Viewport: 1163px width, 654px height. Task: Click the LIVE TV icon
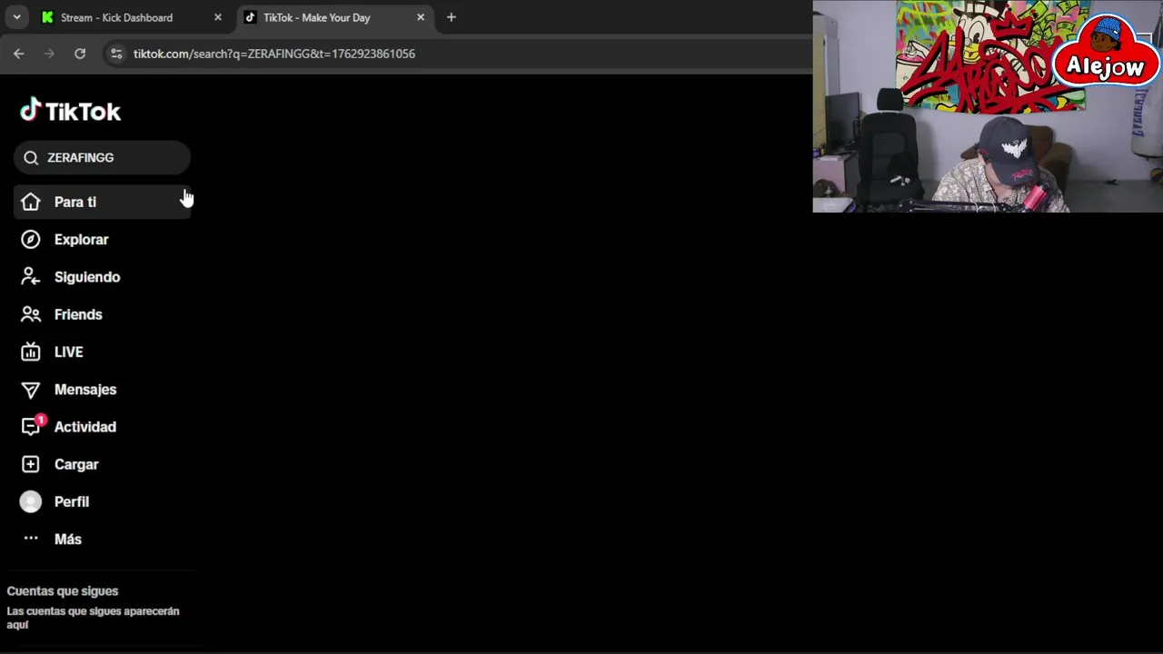coord(31,352)
